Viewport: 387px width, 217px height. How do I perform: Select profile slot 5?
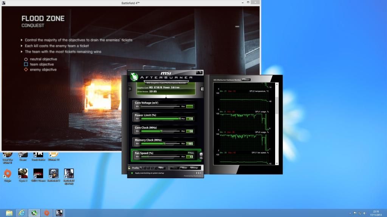tap(156, 168)
